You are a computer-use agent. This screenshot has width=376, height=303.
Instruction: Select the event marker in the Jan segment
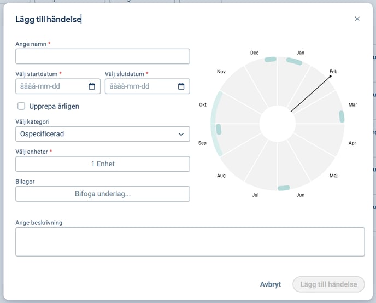coord(294,62)
